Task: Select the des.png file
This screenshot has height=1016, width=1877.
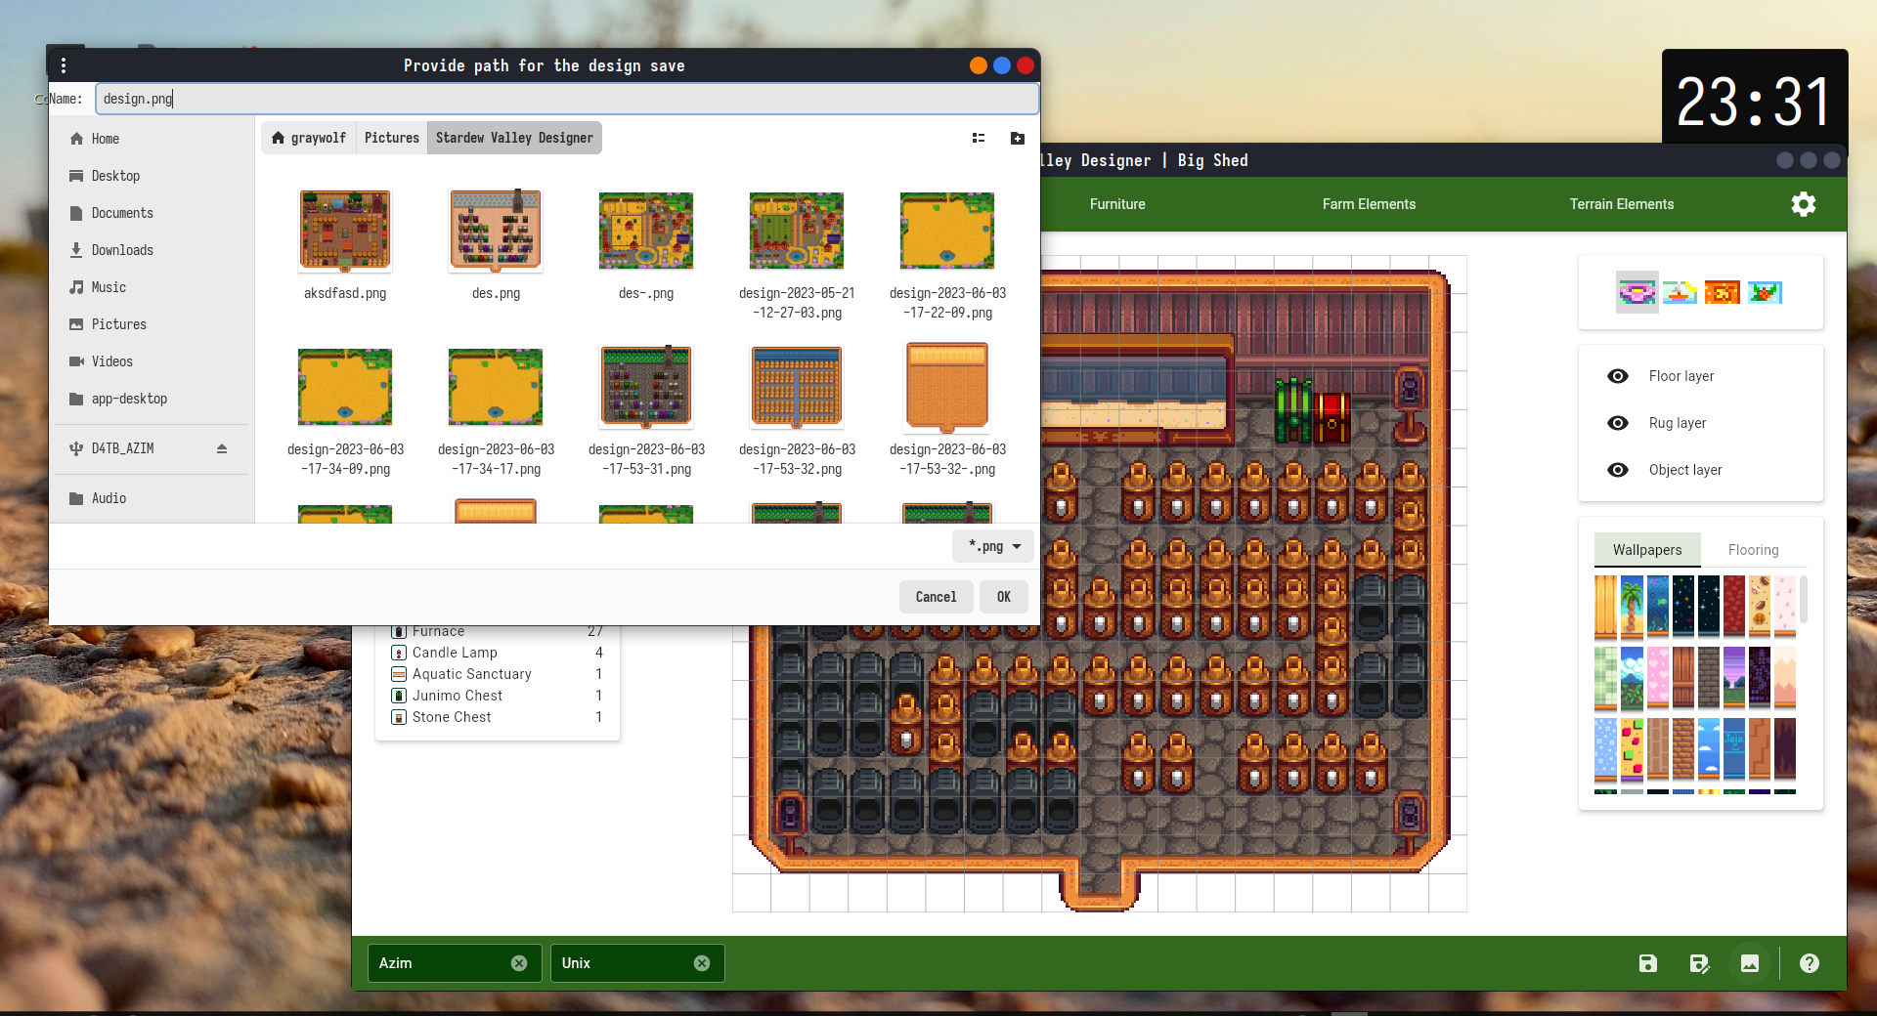Action: click(x=496, y=244)
